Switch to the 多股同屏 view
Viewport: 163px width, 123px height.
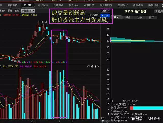[89, 5]
